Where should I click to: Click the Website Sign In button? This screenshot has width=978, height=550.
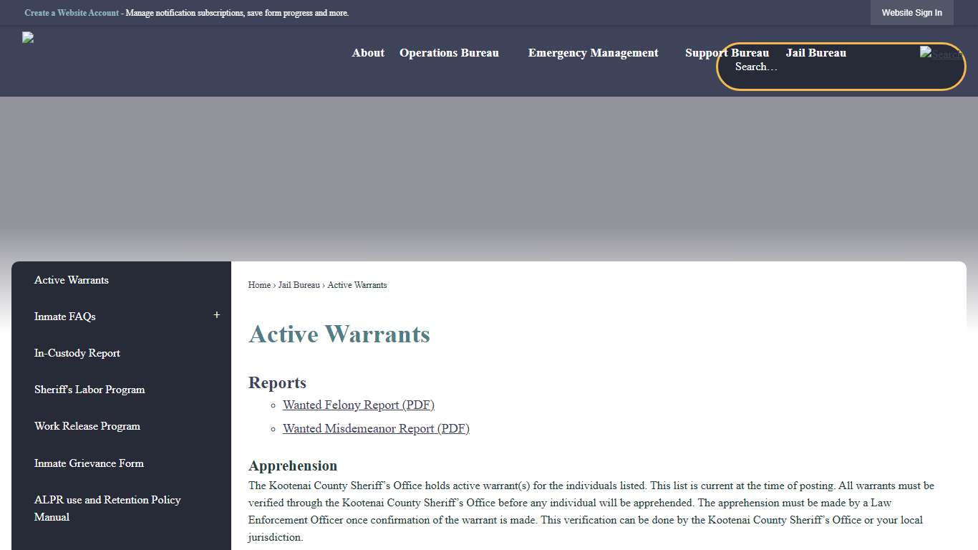[x=911, y=12]
